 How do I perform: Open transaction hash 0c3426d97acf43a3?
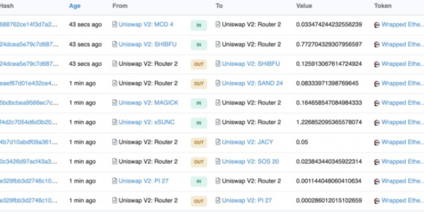click(29, 162)
